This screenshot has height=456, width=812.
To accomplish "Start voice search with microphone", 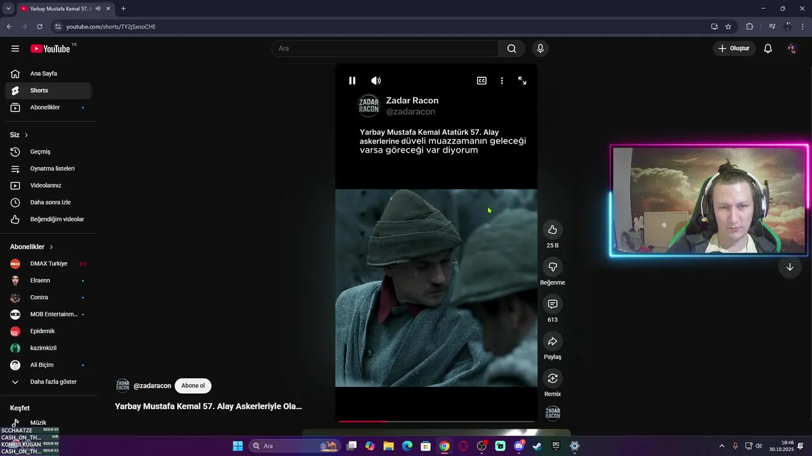I will [x=540, y=49].
